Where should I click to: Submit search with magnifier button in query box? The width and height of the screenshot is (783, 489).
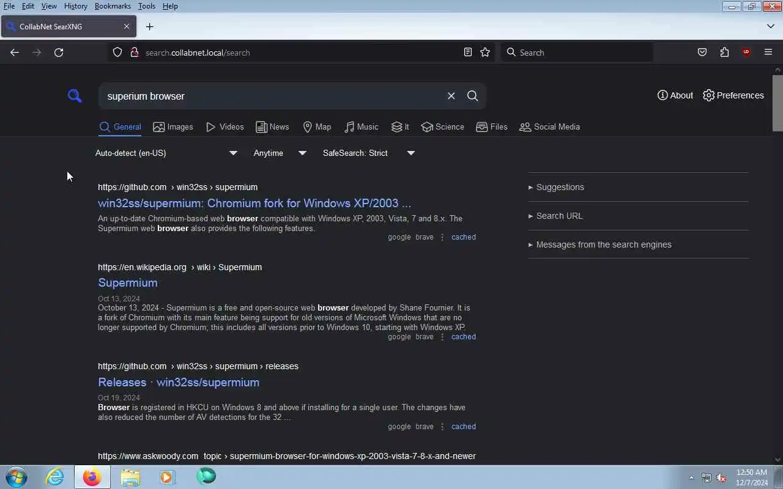pos(472,96)
